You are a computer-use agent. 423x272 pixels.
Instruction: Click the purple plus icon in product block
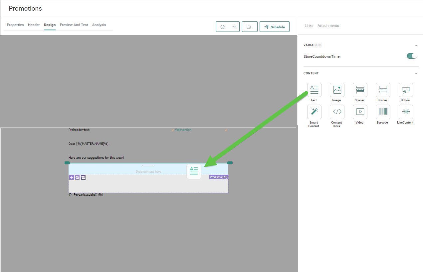72,177
